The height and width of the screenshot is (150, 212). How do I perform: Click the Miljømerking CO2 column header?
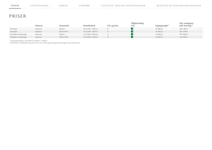coord(137,24)
